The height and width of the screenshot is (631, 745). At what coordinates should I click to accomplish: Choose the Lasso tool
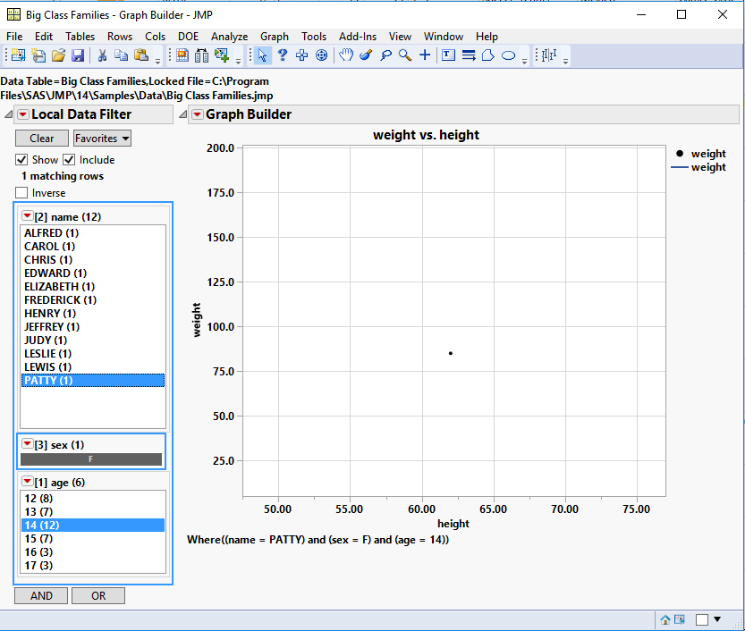(x=385, y=55)
